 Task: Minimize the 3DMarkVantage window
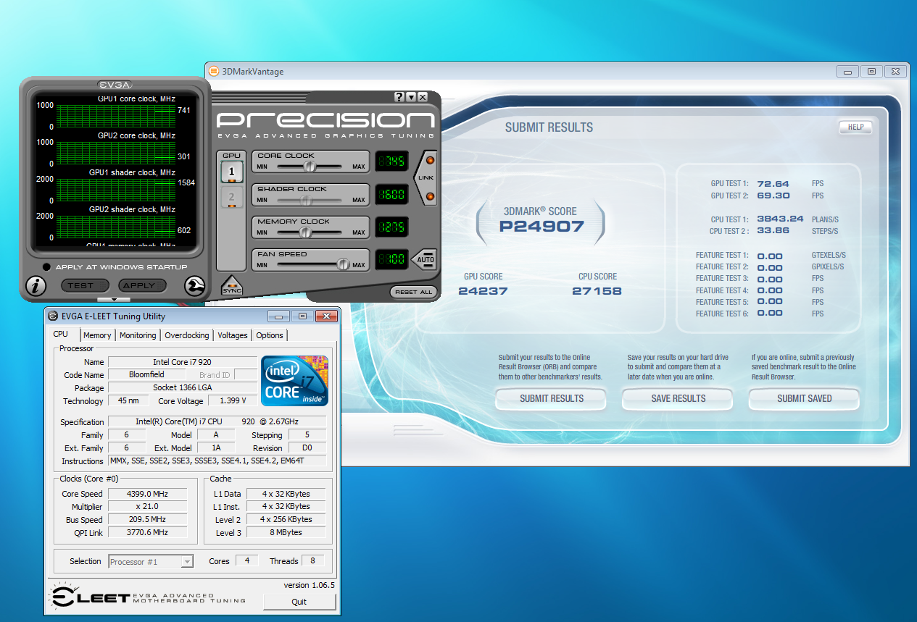tap(847, 72)
